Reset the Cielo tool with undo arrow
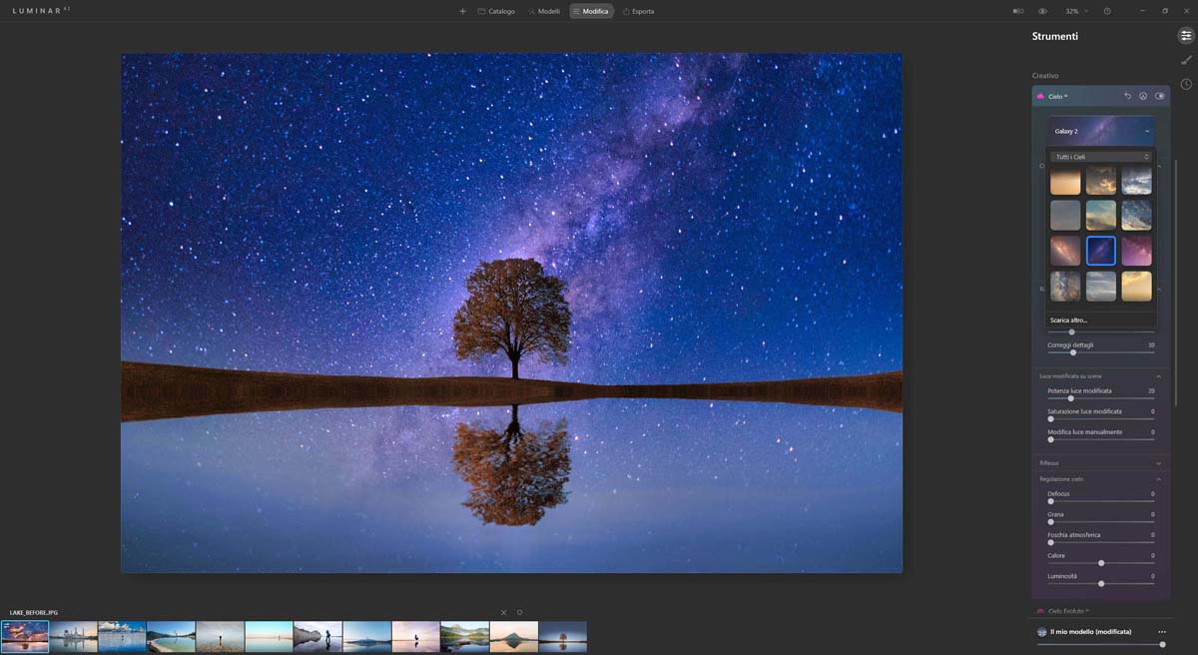Screen dimensions: 1198x655 pos(1127,96)
